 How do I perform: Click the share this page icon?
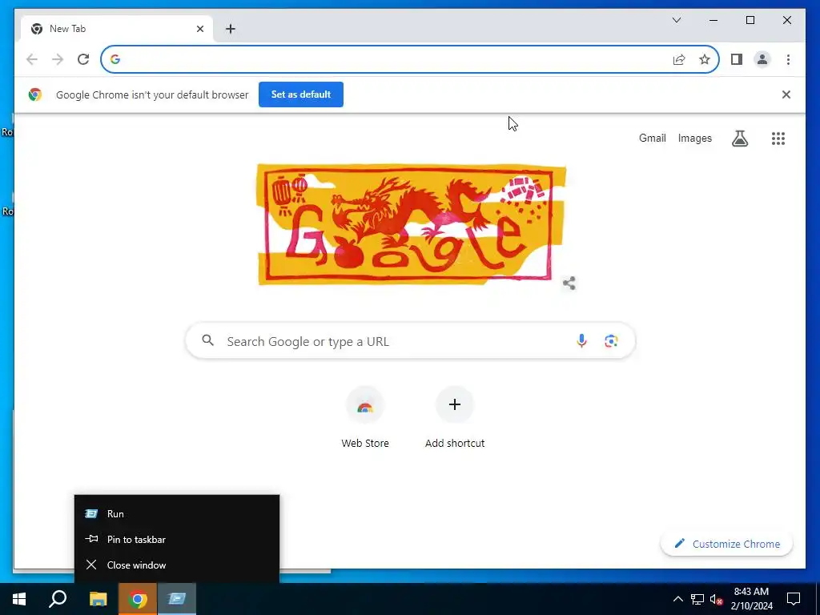point(679,59)
